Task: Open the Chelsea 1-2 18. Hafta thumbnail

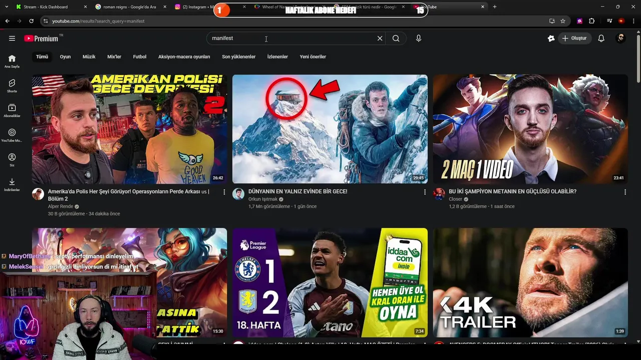Action: click(330, 282)
